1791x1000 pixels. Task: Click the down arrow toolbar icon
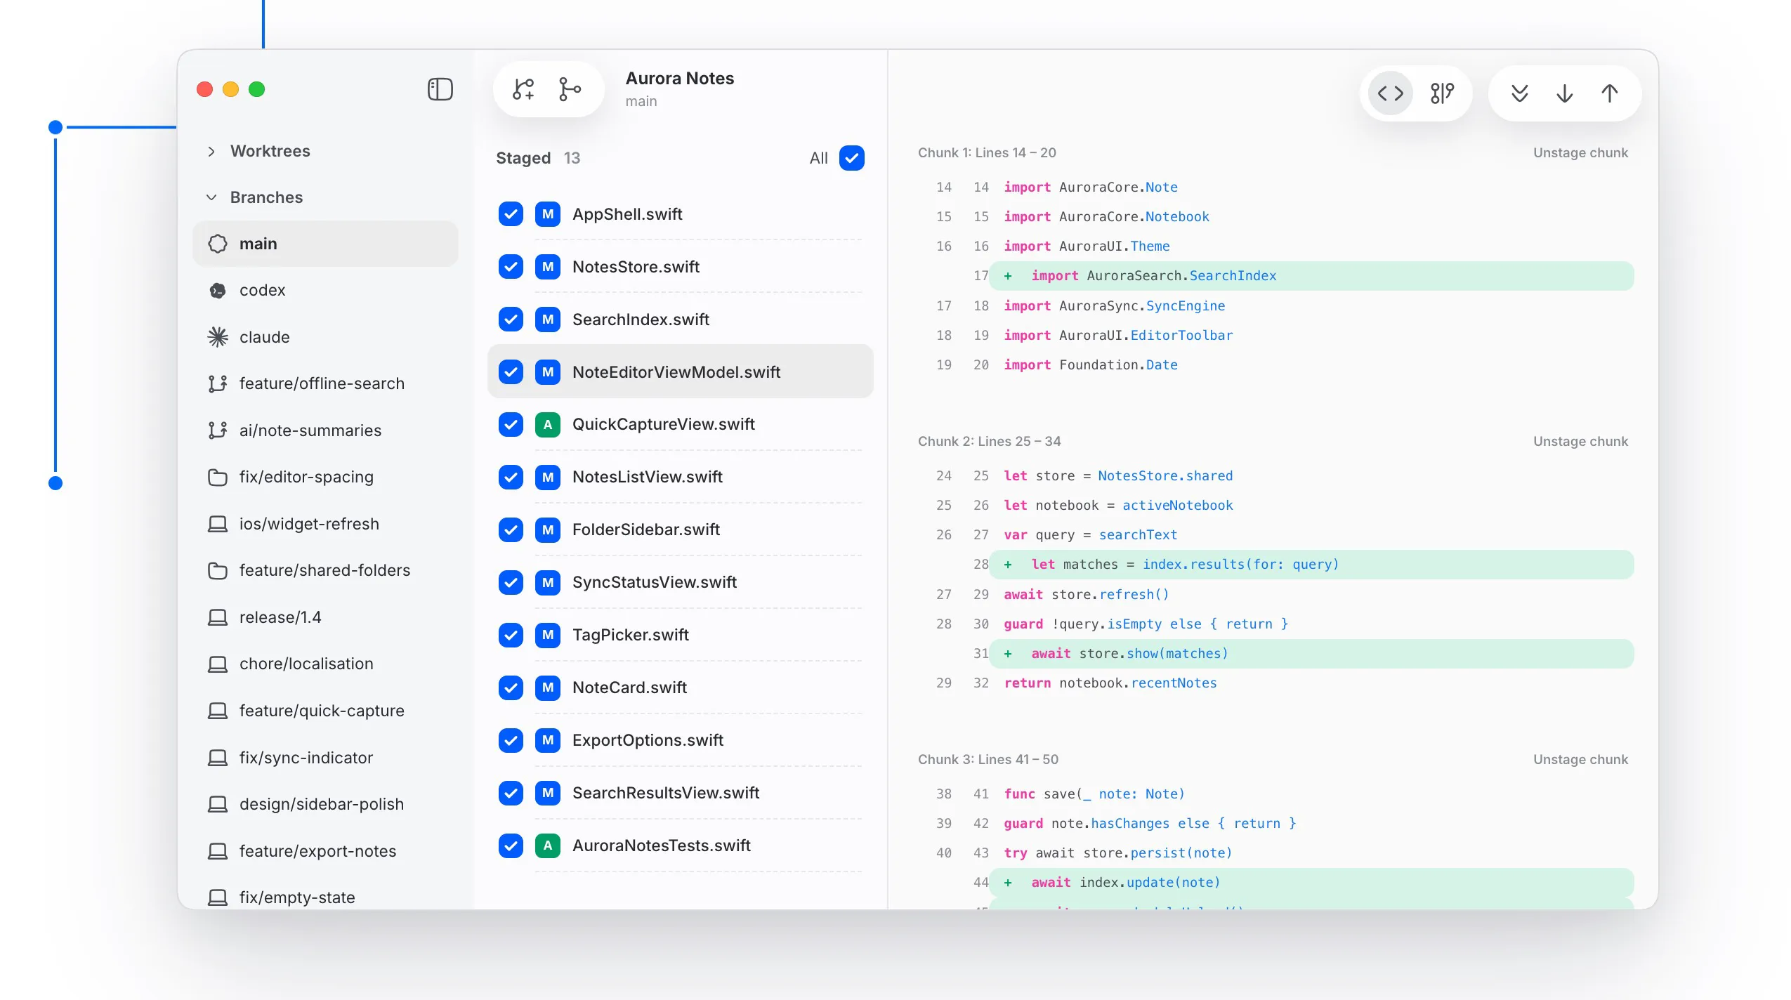pos(1564,93)
